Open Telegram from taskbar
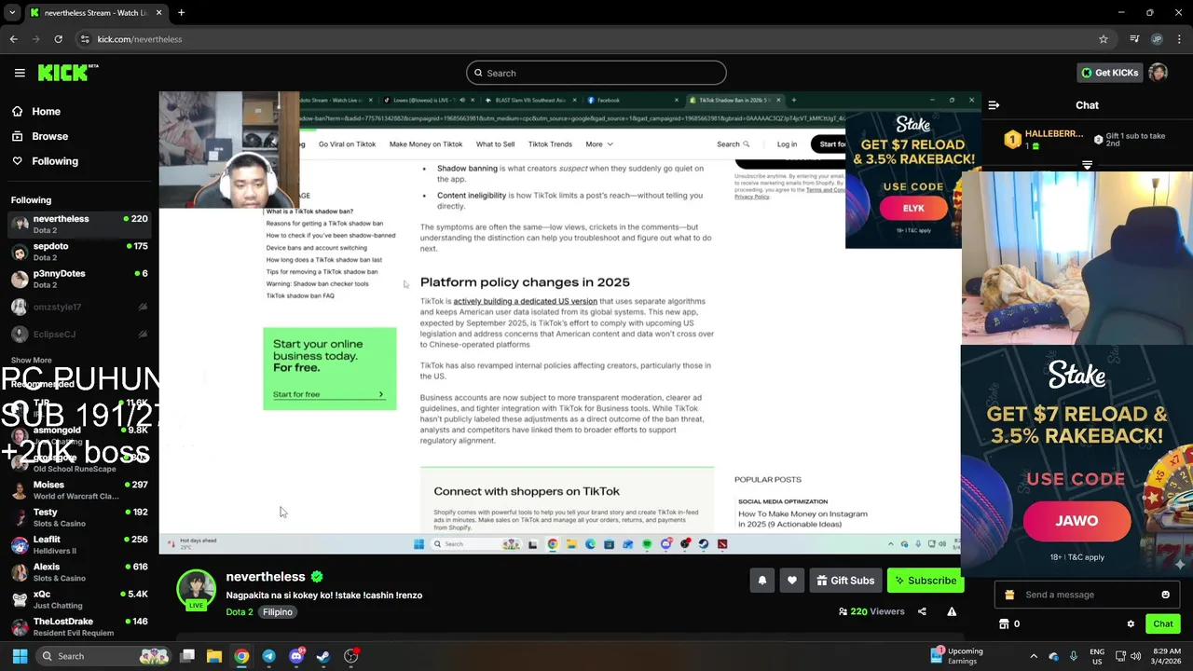1193x671 pixels. click(x=268, y=656)
